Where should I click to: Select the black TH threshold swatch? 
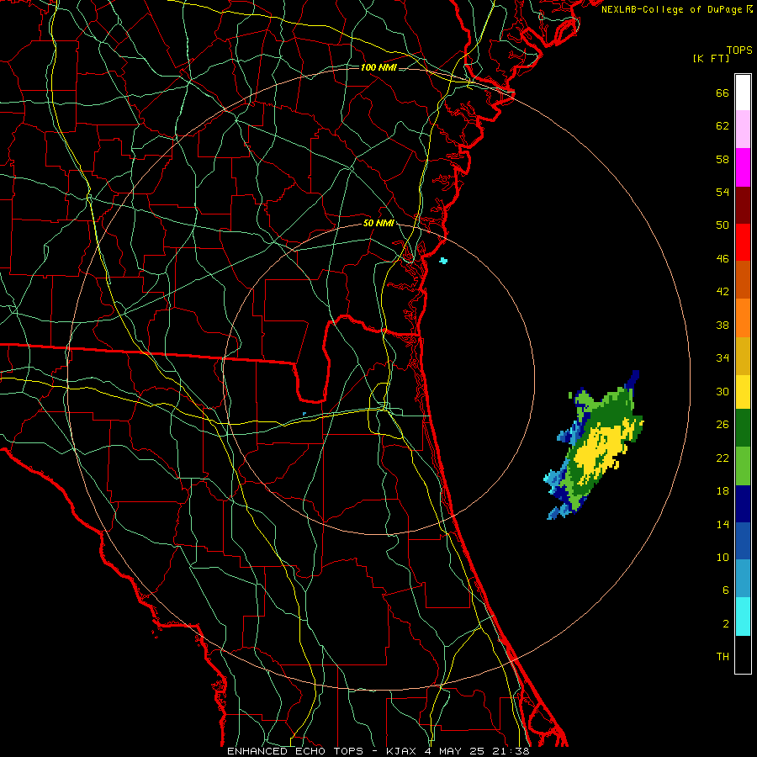coord(743,654)
